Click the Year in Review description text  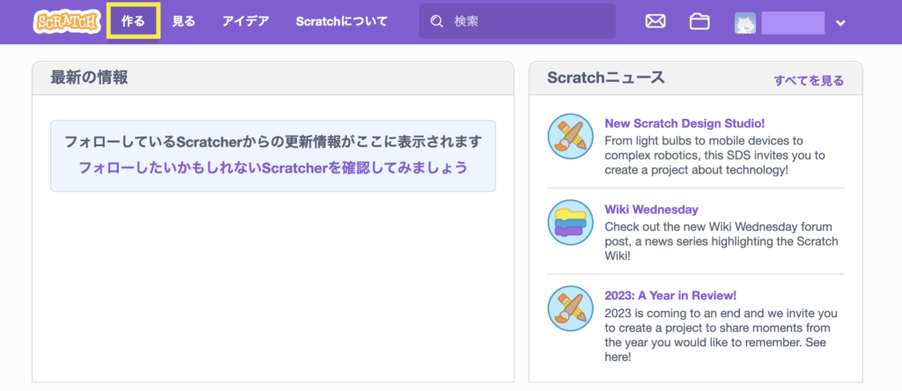click(x=721, y=336)
